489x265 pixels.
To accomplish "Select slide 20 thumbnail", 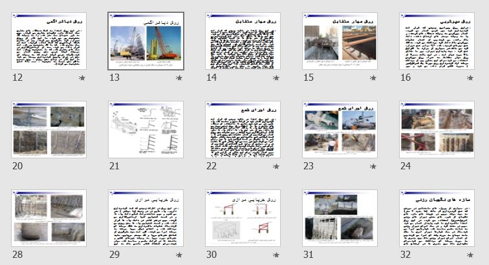I will (x=49, y=129).
